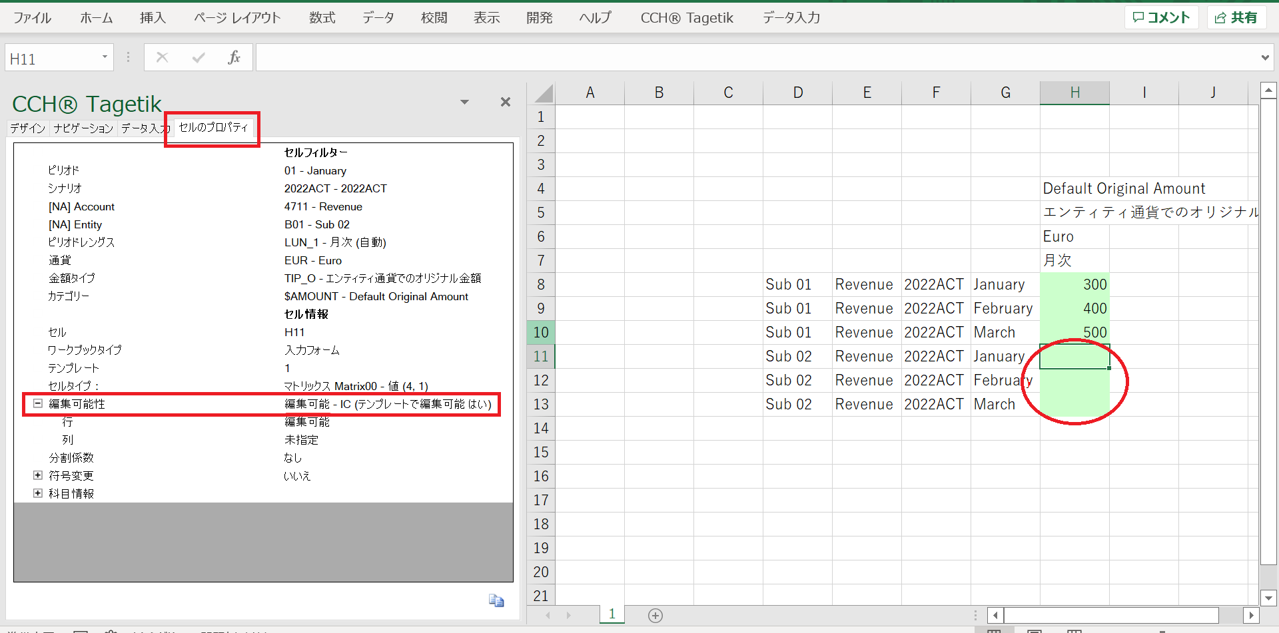Open the CCH® Tagetik ribbon tab

(x=686, y=18)
